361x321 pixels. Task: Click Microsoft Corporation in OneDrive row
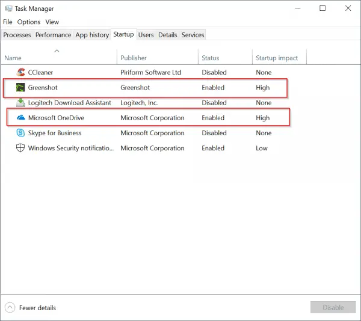click(x=152, y=118)
